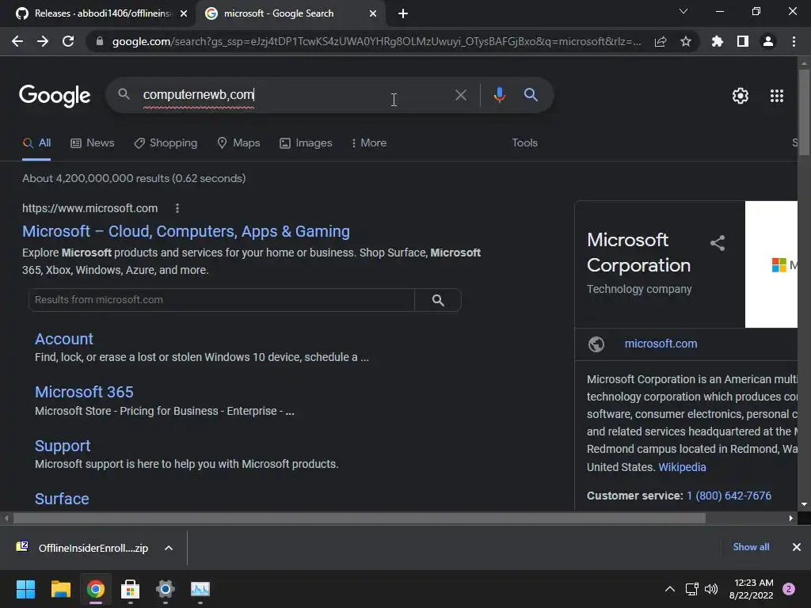Open the Account sitelink
The image size is (811, 608).
(64, 339)
